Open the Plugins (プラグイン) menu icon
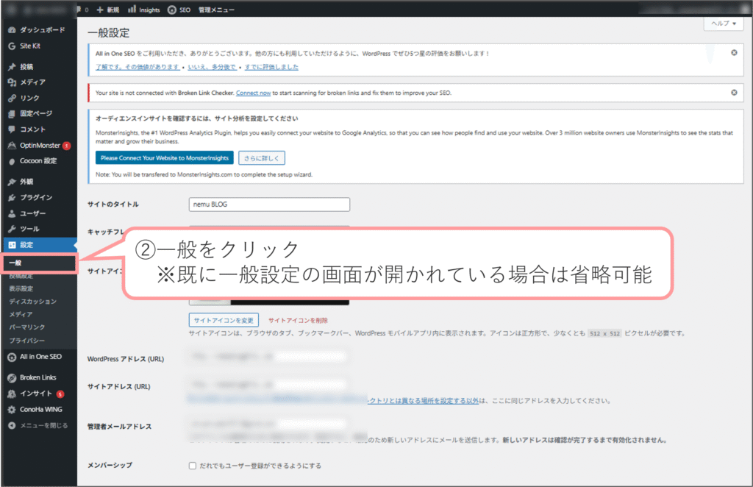The width and height of the screenshot is (753, 487). pyautogui.click(x=12, y=197)
